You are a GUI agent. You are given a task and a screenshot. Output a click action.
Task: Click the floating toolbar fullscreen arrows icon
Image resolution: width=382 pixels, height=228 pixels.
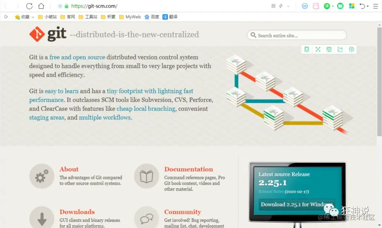pyautogui.click(x=318, y=50)
